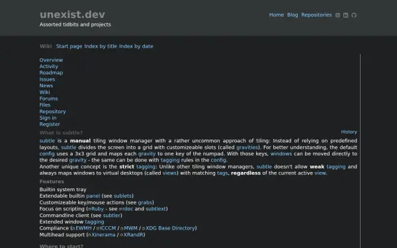Open tagging link after 'weak'
The width and height of the screenshot is (397, 248).
pos(336,167)
